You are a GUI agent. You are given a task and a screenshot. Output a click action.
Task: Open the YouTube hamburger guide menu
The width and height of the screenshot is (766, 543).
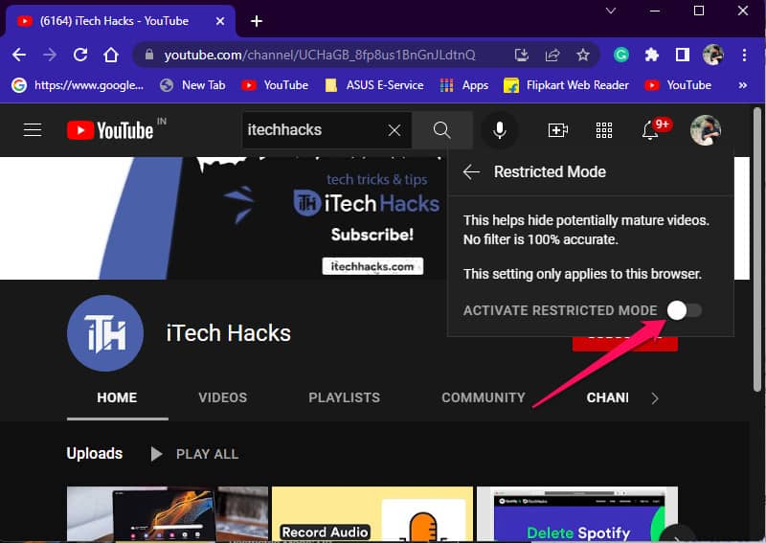coord(33,130)
